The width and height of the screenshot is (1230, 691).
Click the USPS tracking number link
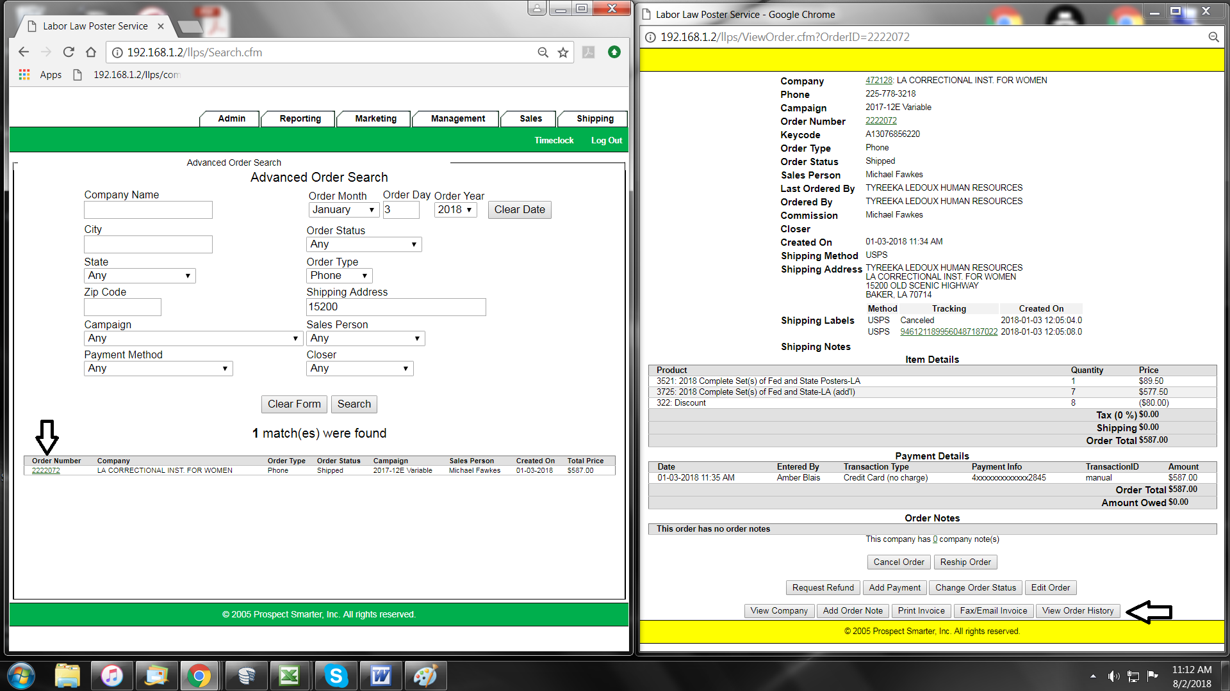click(x=949, y=332)
